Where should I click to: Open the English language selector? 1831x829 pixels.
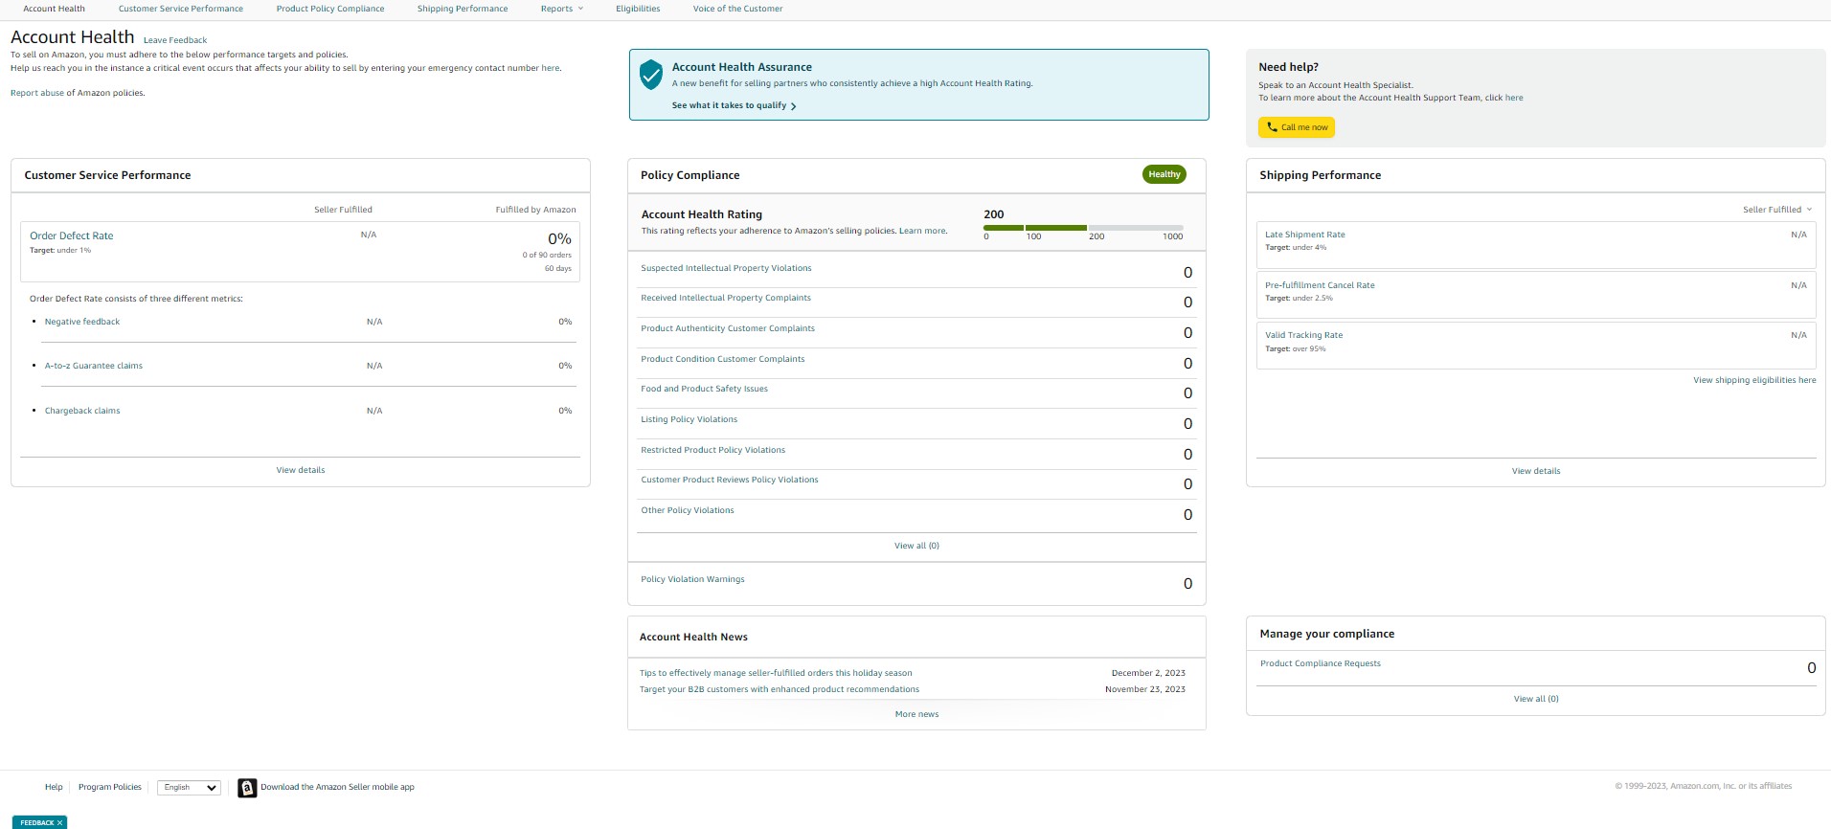click(x=190, y=788)
